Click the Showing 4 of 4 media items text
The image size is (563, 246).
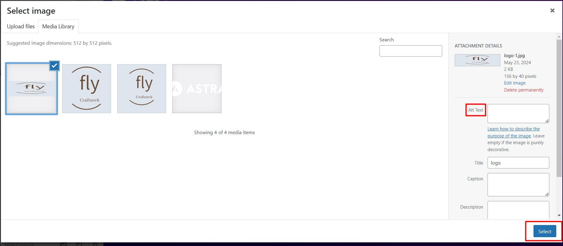[x=224, y=133]
